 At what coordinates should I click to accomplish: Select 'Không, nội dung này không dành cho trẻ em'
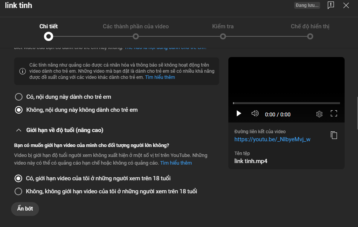click(18, 110)
